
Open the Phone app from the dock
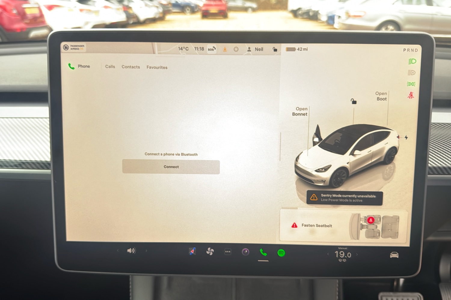click(x=263, y=253)
